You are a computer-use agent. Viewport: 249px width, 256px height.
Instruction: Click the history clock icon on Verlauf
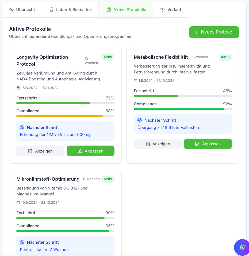point(163,10)
